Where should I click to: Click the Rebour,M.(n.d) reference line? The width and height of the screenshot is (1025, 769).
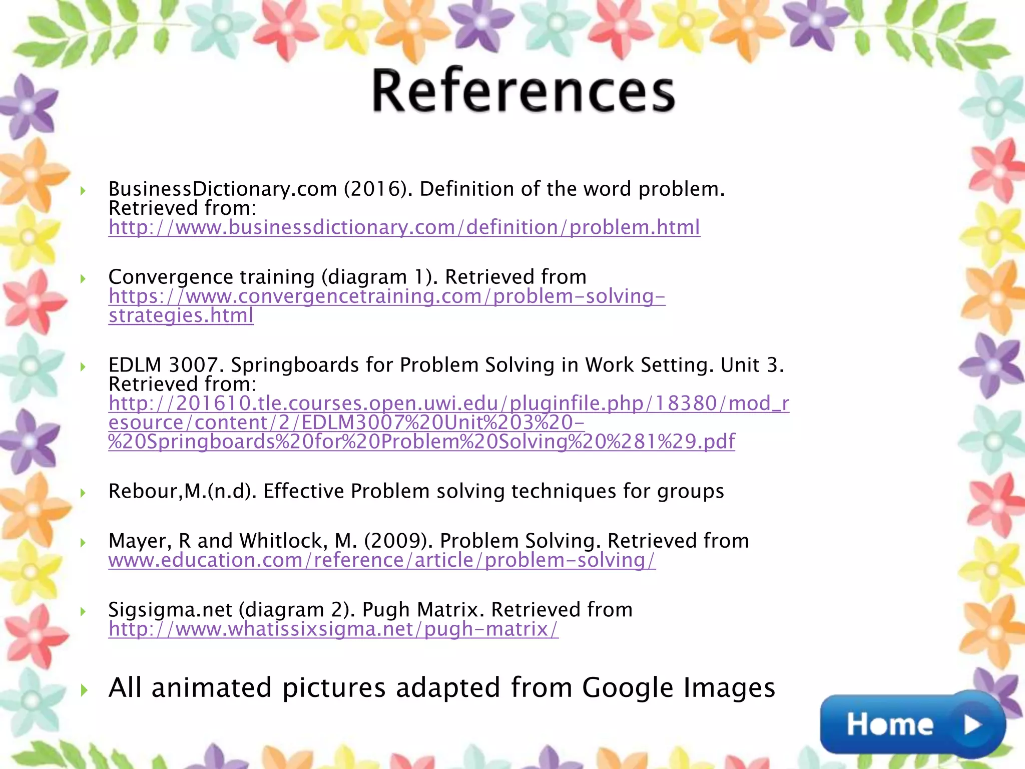(x=416, y=492)
